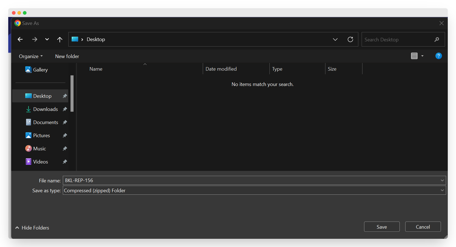456x247 pixels.
Task: Open the blue Help question icon
Action: tap(438, 56)
